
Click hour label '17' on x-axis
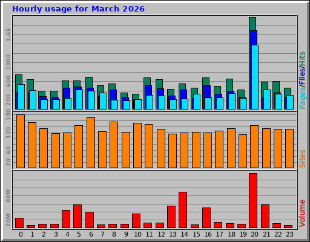pyautogui.click(x=219, y=234)
